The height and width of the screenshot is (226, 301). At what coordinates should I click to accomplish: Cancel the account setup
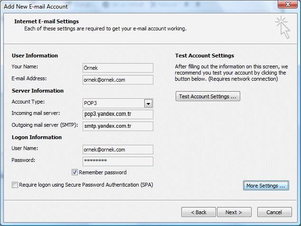[274, 212]
